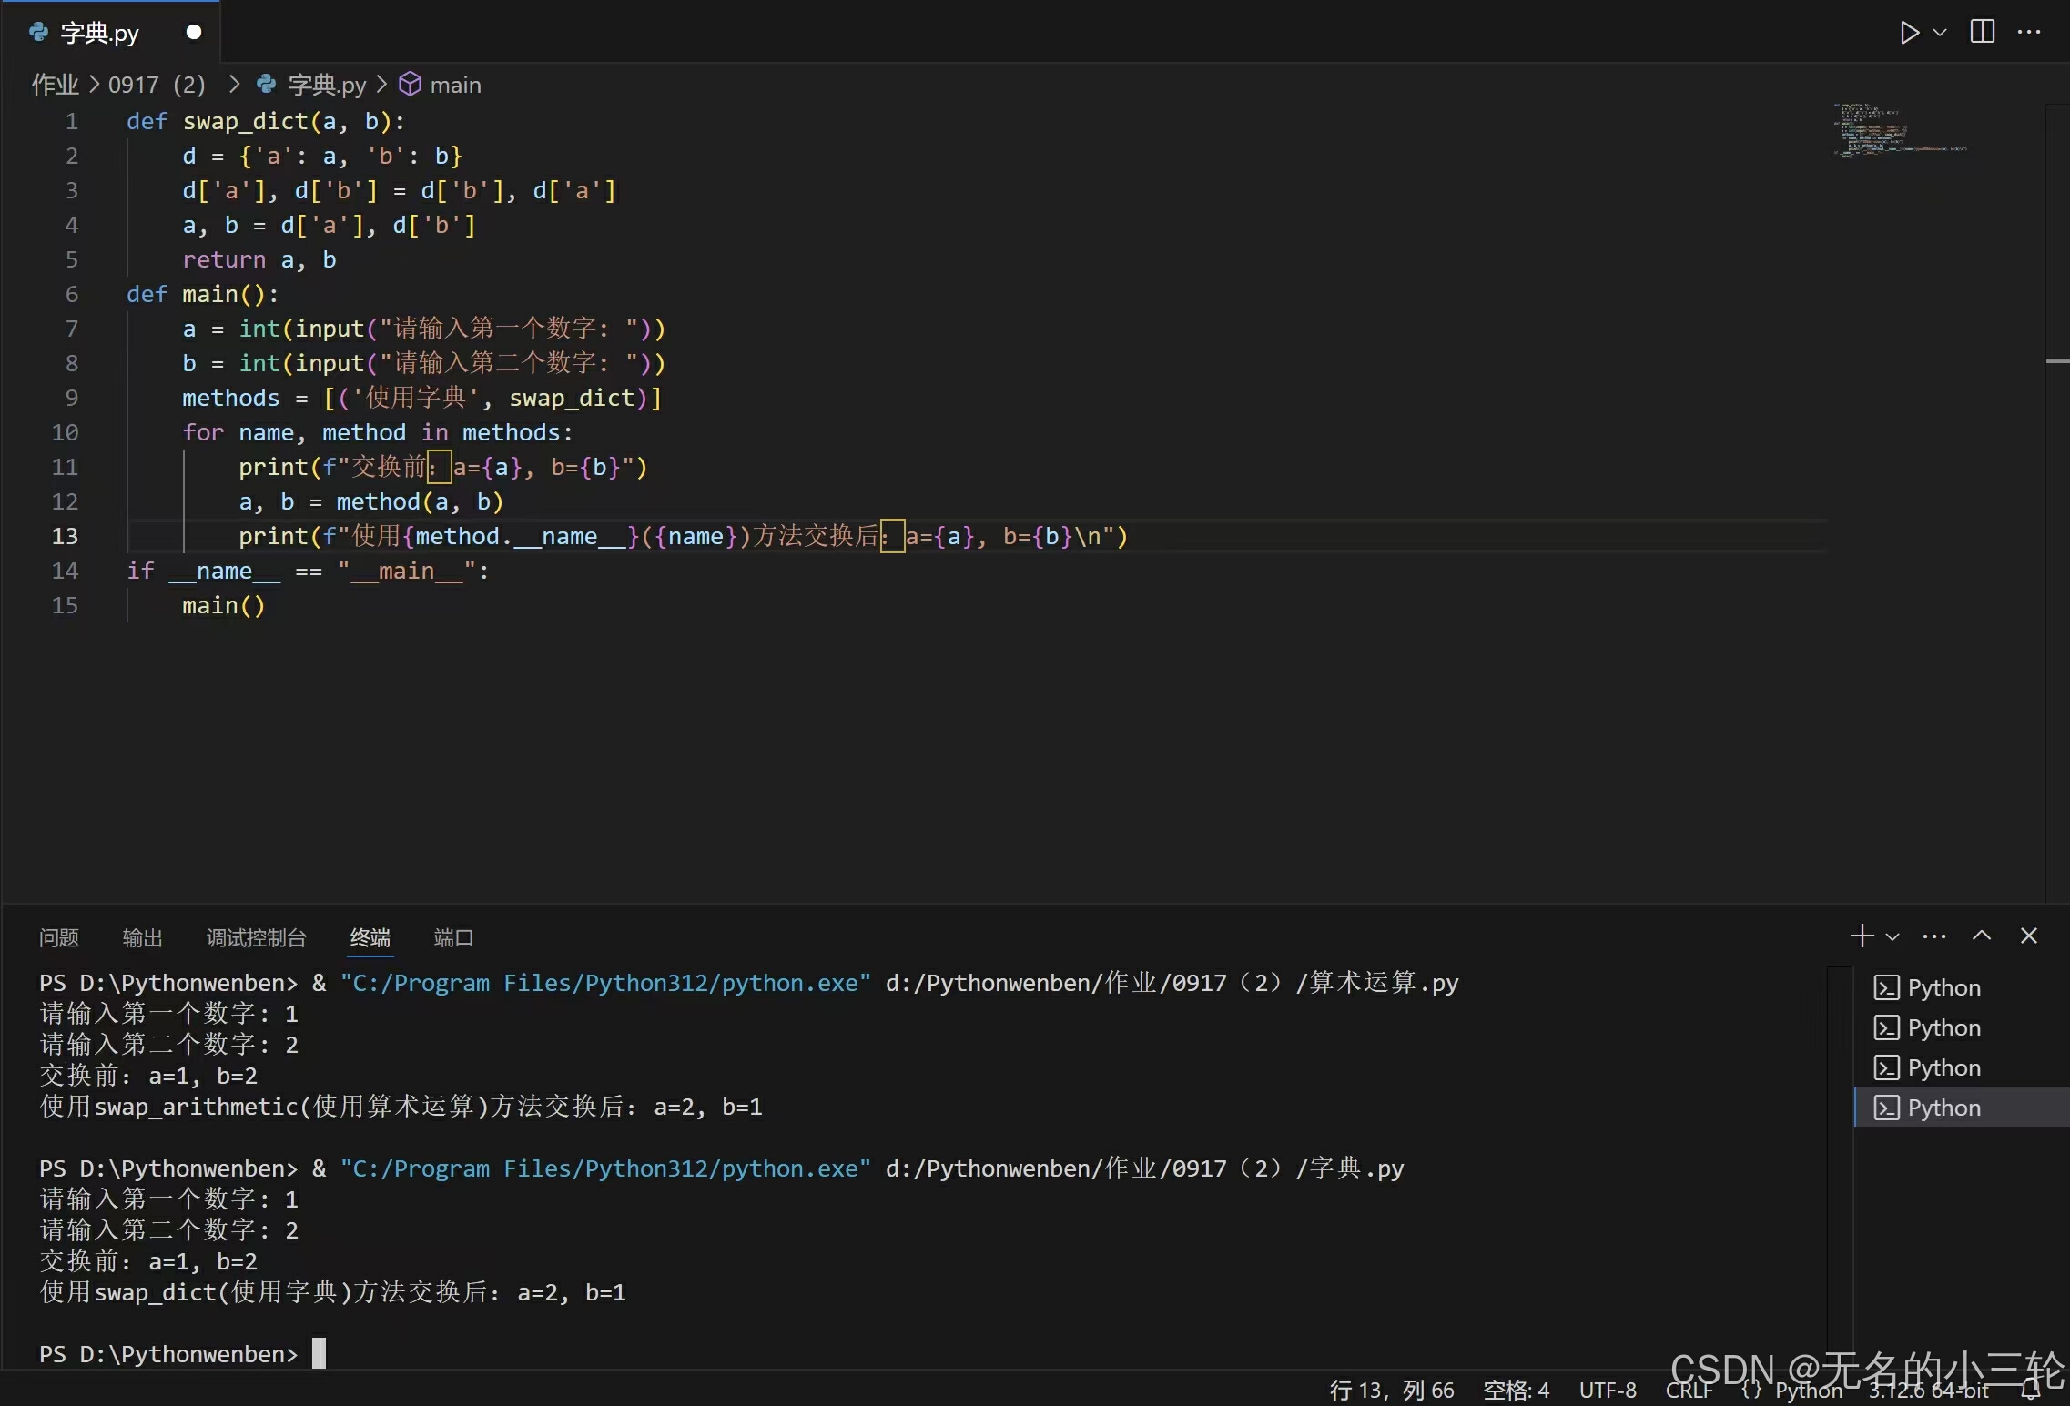Change UTF-8 encoding in status bar
The height and width of the screenshot is (1406, 2070).
point(1607,1390)
